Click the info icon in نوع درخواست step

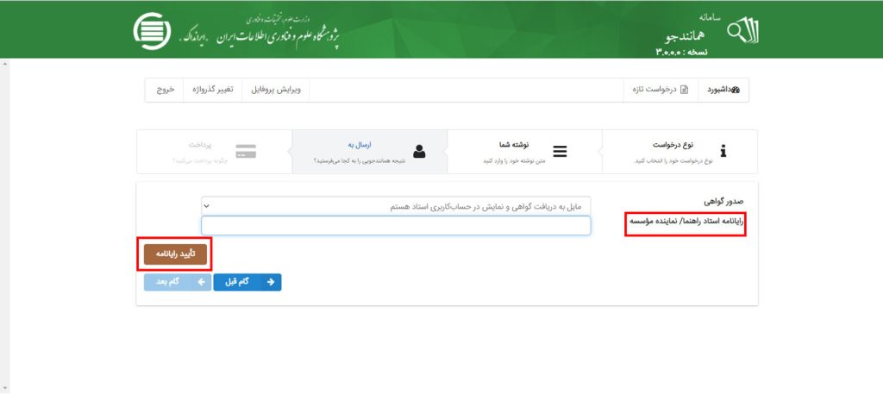coord(723,151)
